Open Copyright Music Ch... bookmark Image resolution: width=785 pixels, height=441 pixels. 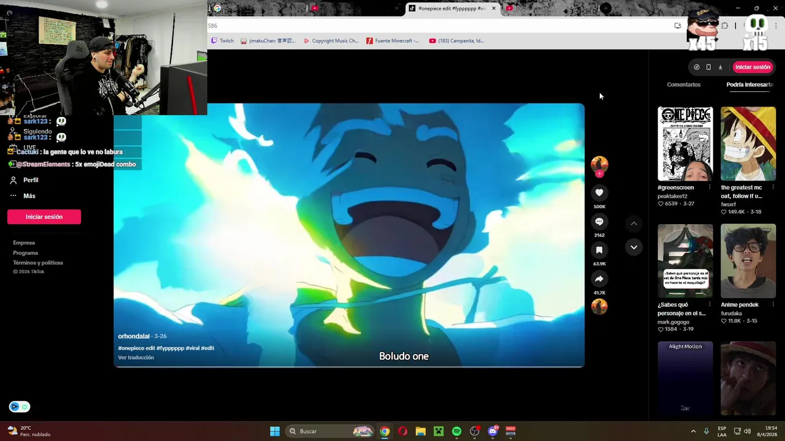pyautogui.click(x=331, y=41)
